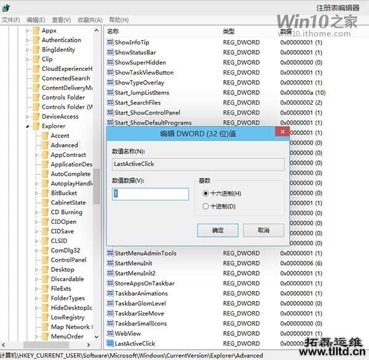The image size is (369, 360).
Task: Click the Start_JumpListItems DWORD value icon
Action: tap(110, 92)
